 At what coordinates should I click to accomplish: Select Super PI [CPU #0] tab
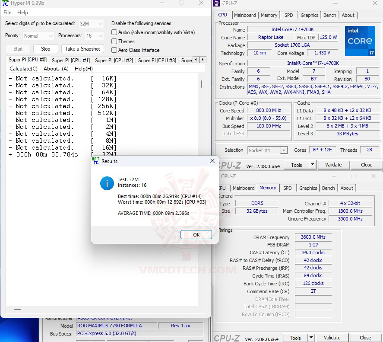pyautogui.click(x=28, y=60)
